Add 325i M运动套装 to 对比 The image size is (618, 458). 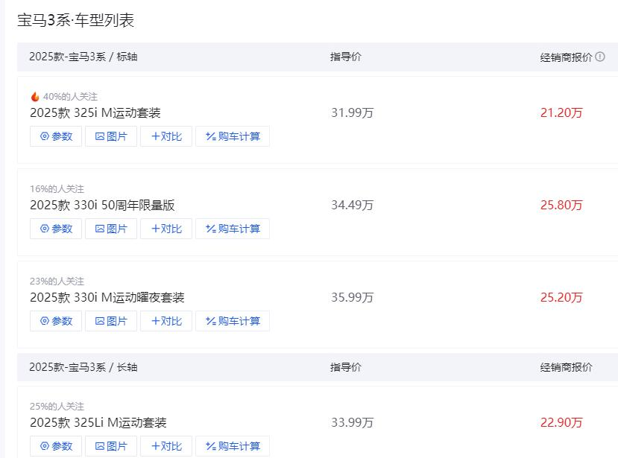pyautogui.click(x=166, y=136)
